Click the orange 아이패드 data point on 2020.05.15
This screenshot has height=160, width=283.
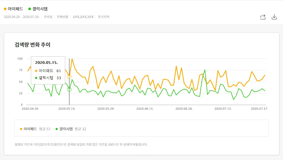[69, 77]
